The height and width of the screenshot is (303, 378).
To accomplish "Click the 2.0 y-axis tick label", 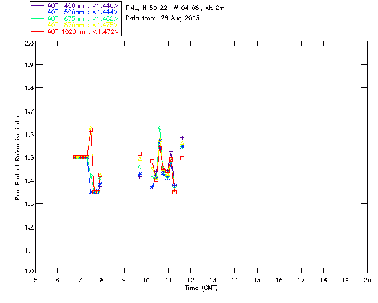I will coord(29,43).
